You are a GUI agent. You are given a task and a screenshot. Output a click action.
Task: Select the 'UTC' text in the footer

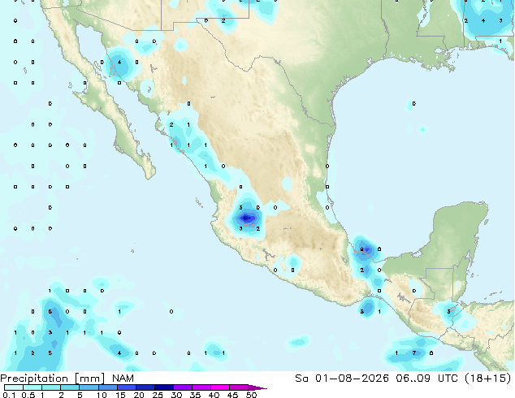coord(448,379)
